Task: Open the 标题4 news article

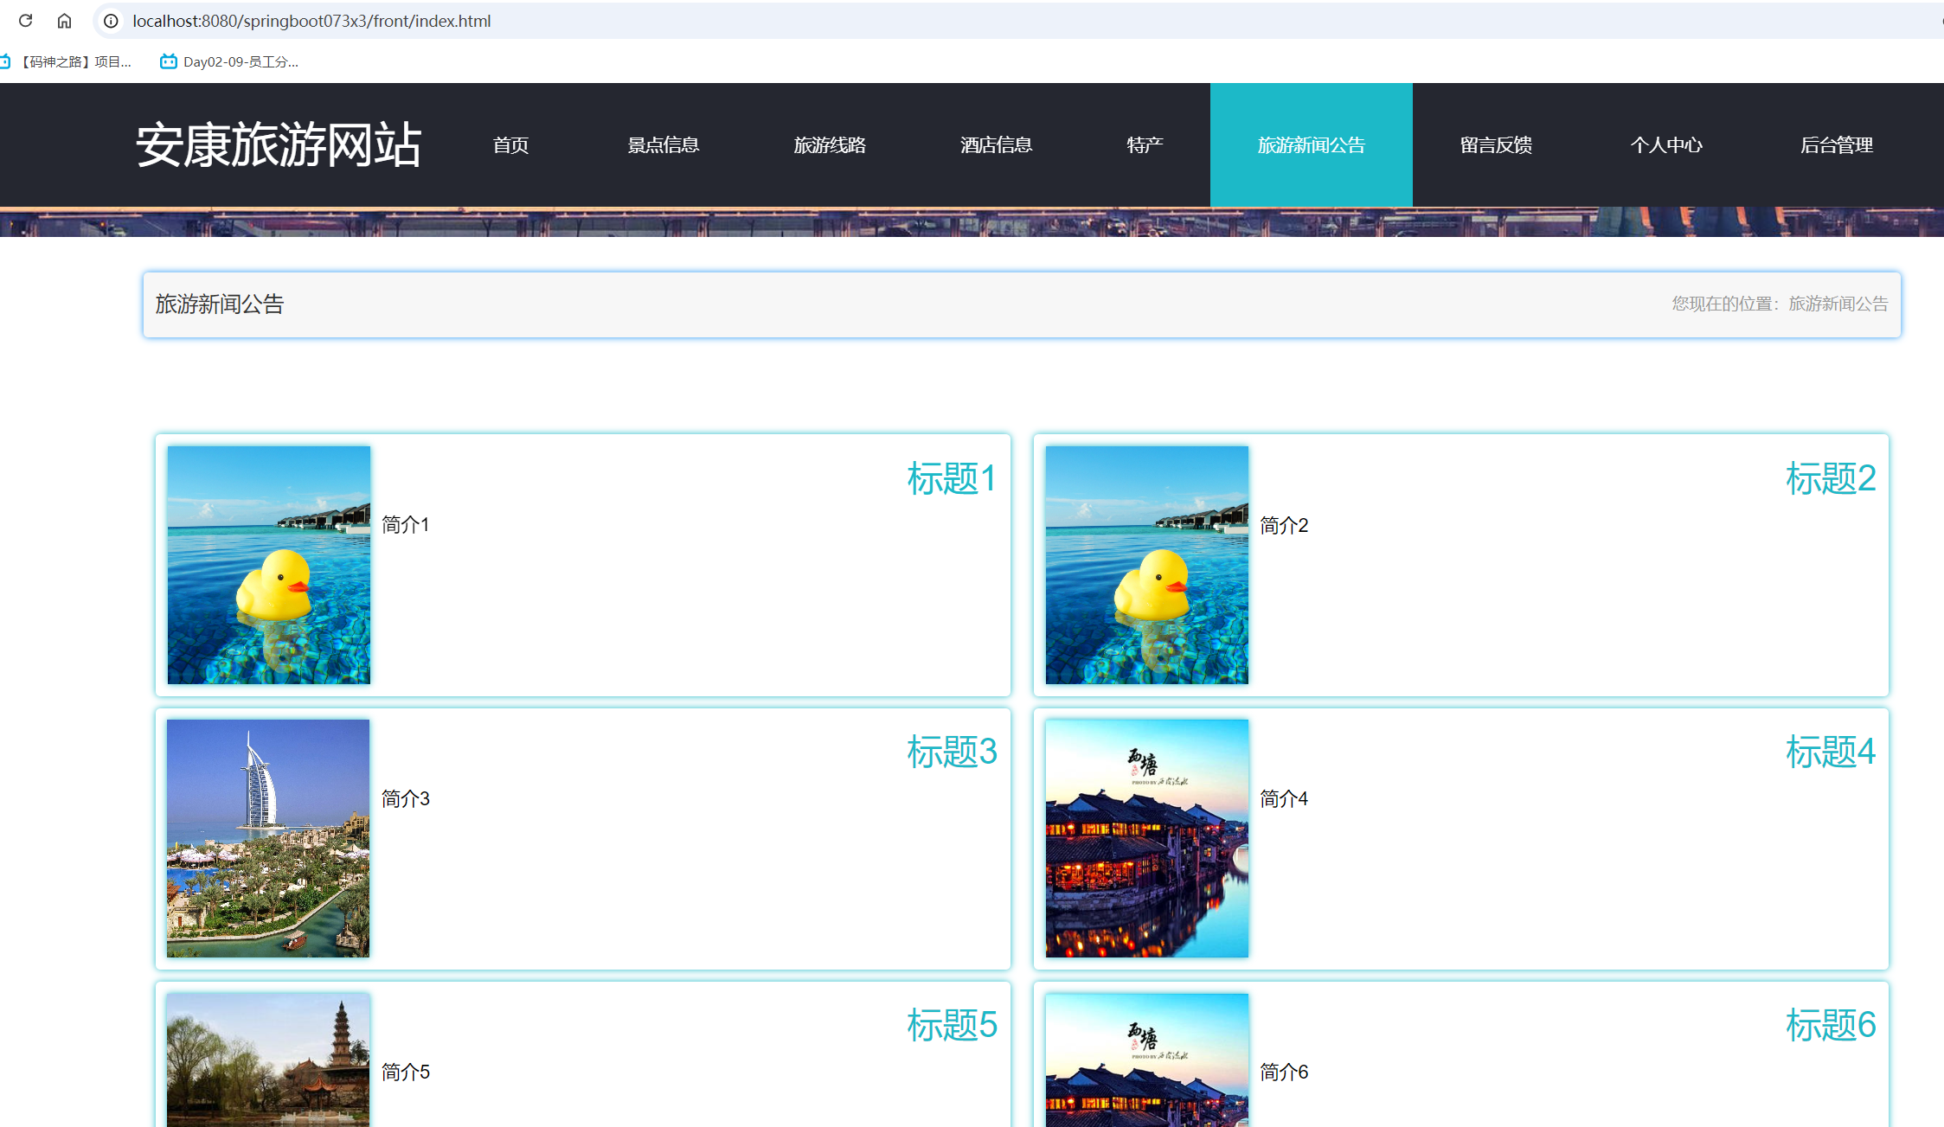Action: [x=1830, y=752]
